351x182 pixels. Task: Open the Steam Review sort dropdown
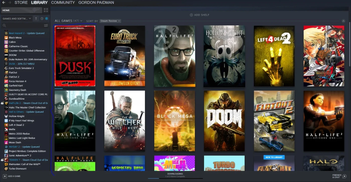tap(110, 21)
